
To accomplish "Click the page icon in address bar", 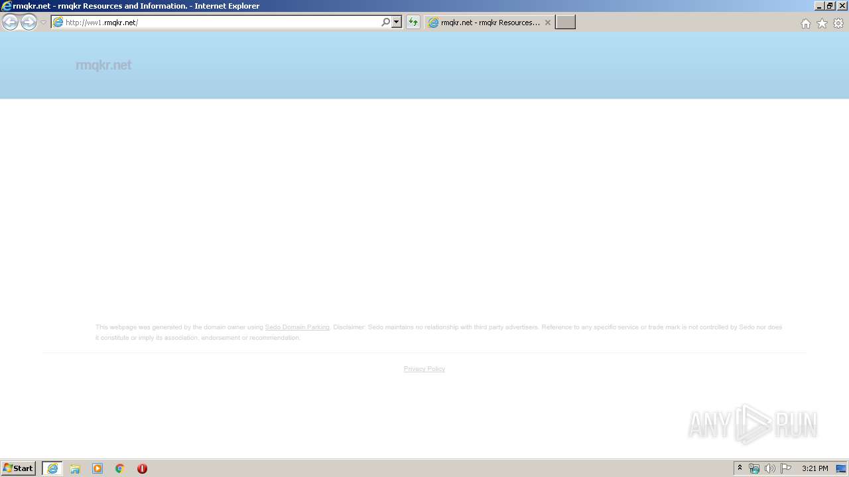I will (58, 23).
